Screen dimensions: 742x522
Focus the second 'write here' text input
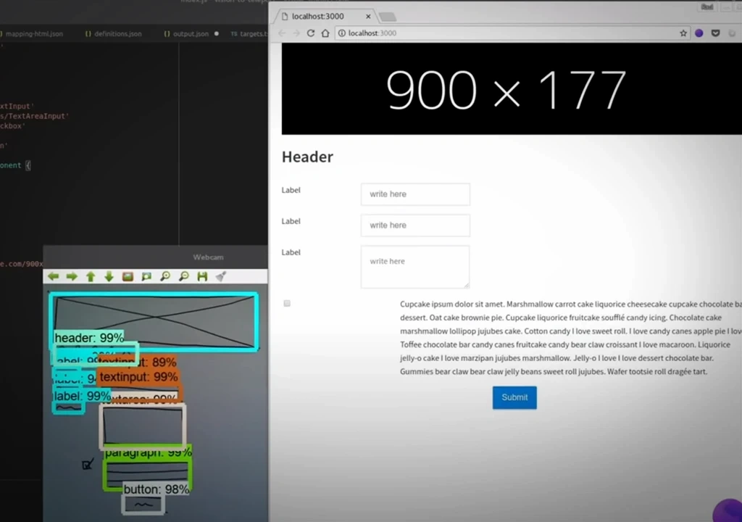click(x=415, y=225)
